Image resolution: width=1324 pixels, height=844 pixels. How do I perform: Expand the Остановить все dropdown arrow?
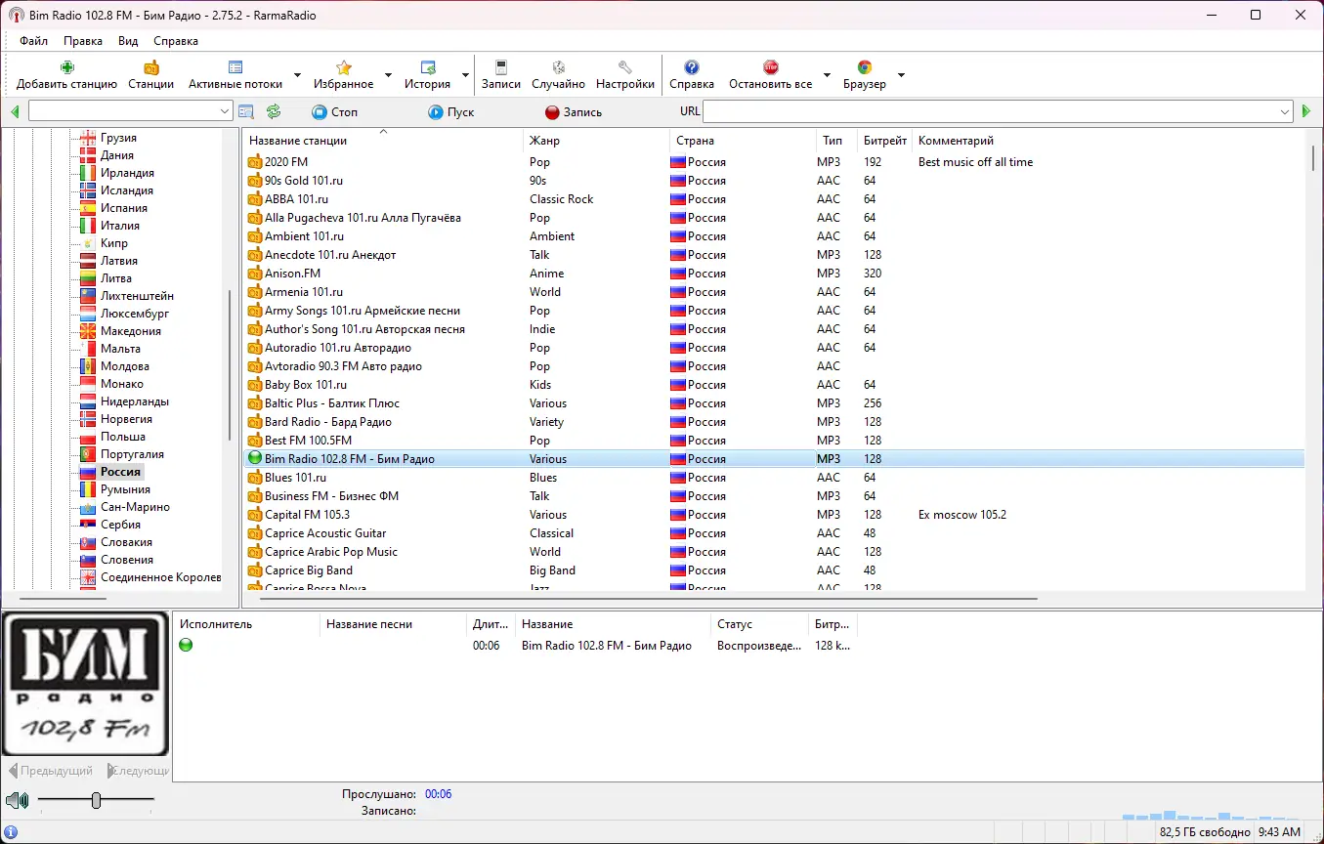827,75
